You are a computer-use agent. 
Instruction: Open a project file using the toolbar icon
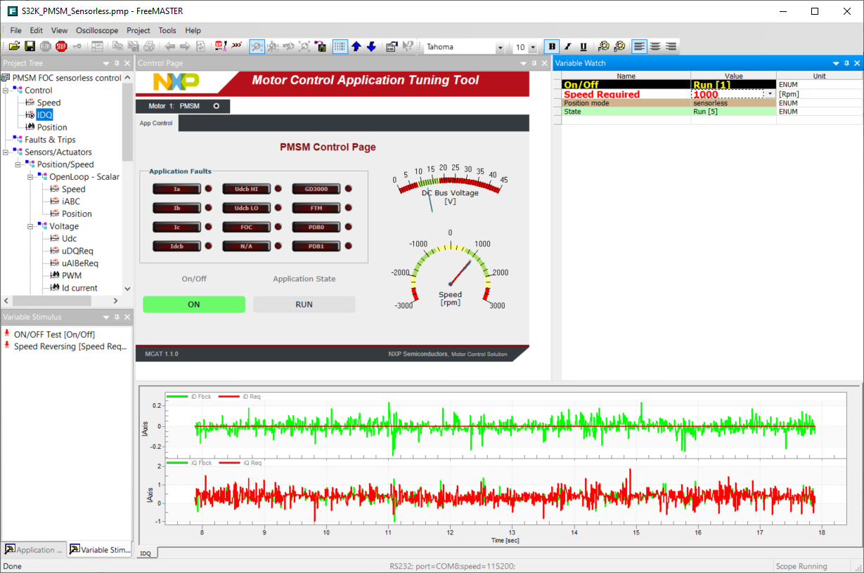14,46
